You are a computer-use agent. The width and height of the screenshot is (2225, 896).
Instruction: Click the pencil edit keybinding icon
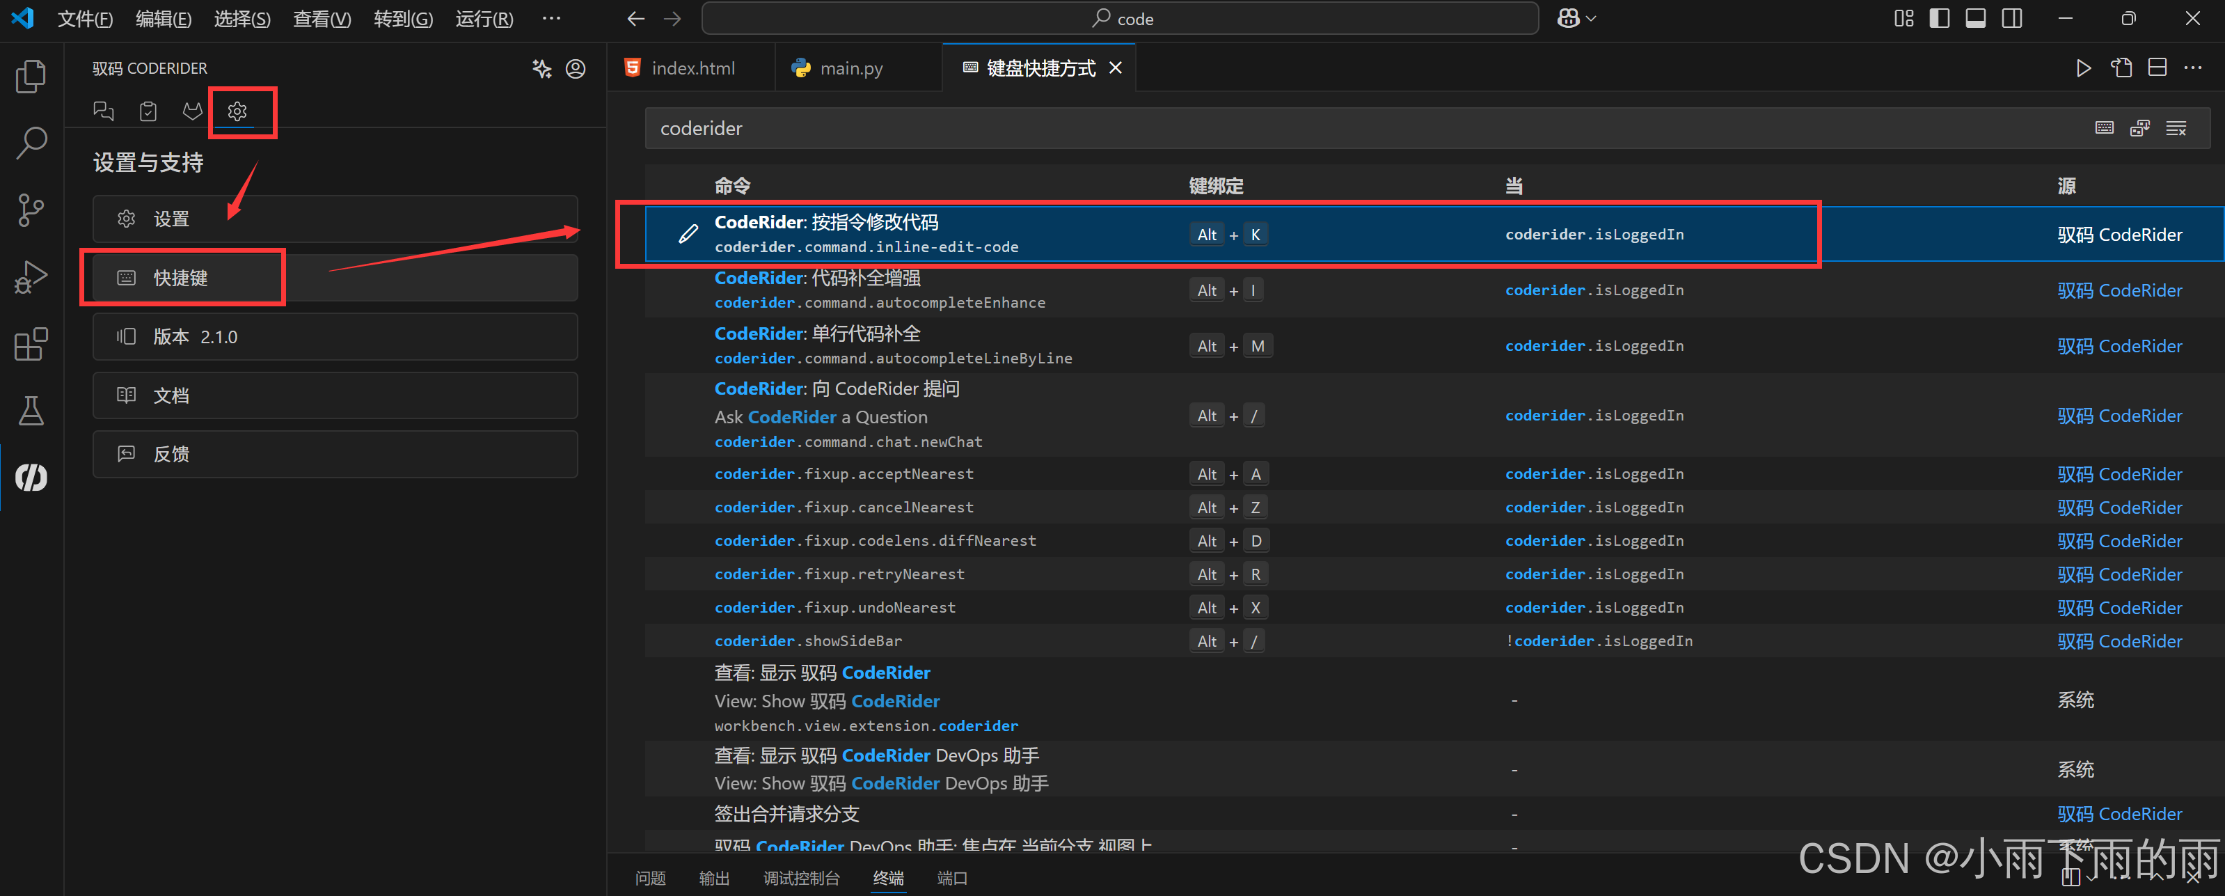click(688, 234)
